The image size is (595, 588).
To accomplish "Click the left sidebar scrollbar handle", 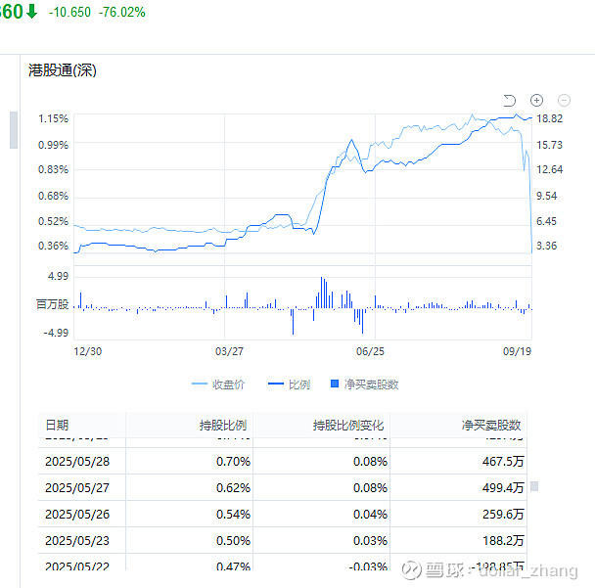I will (x=14, y=130).
